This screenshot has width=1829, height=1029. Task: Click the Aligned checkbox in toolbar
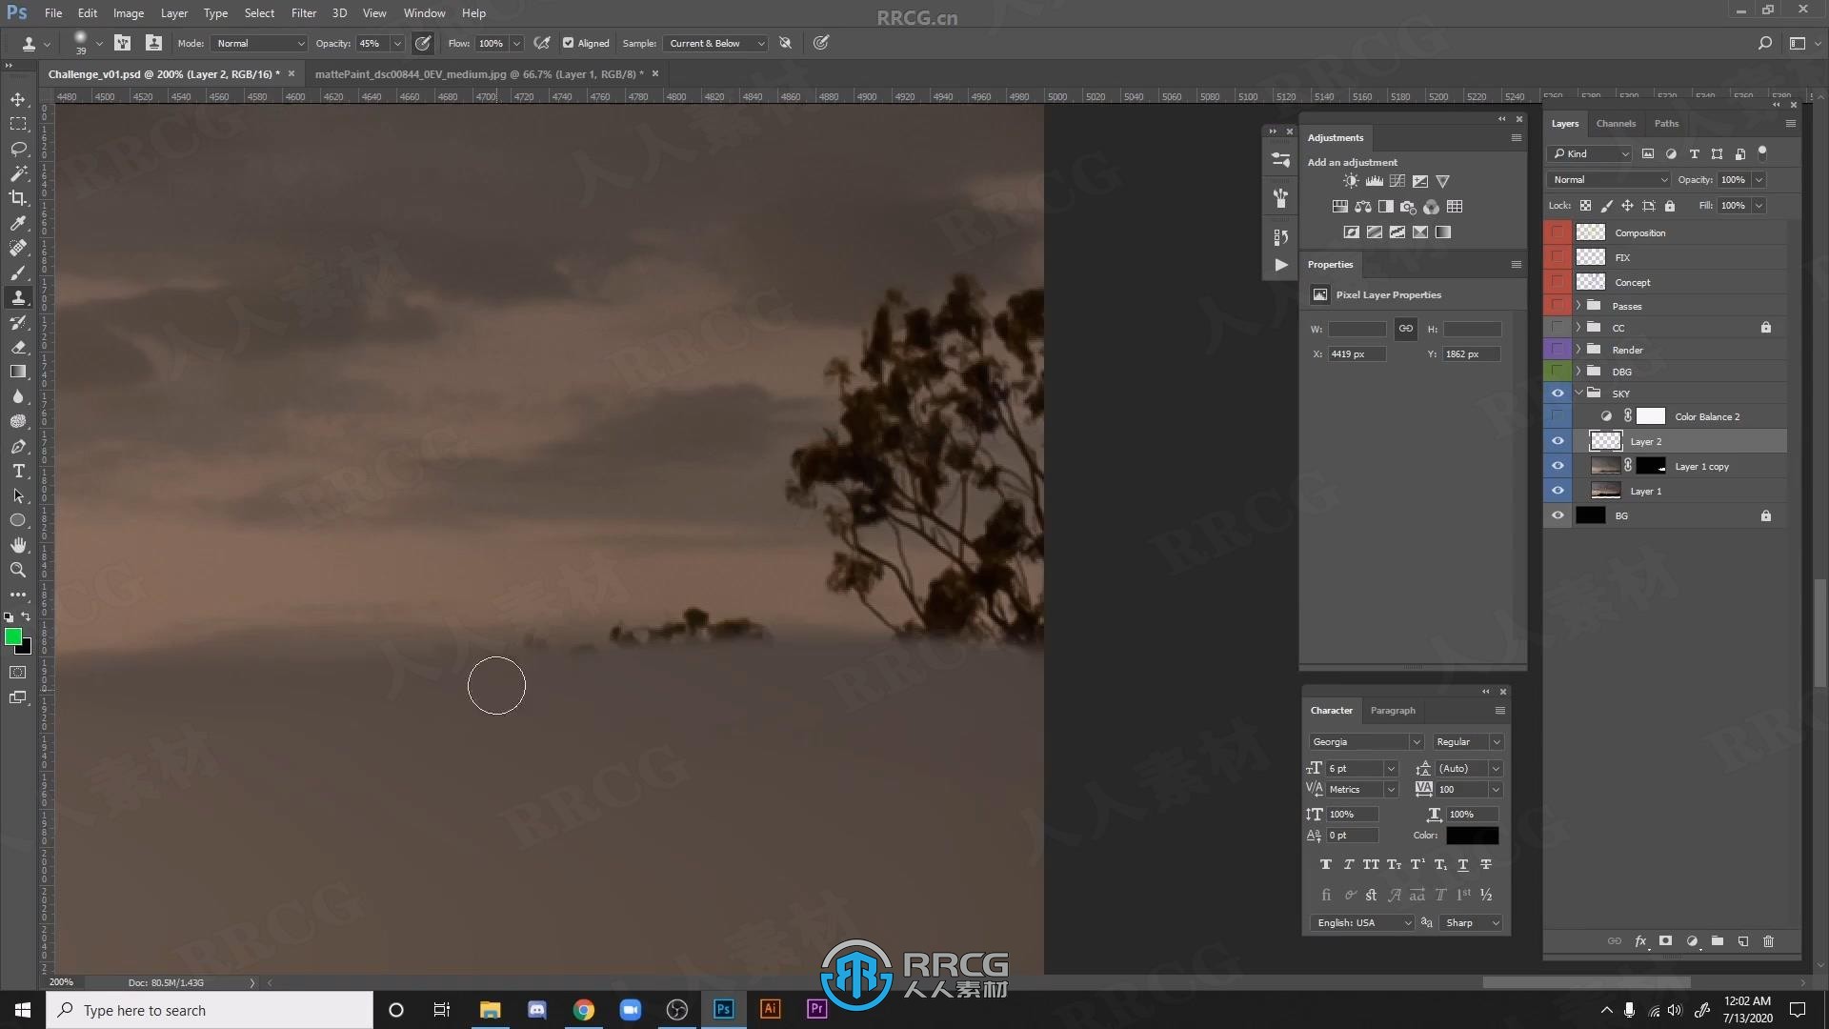coord(567,43)
